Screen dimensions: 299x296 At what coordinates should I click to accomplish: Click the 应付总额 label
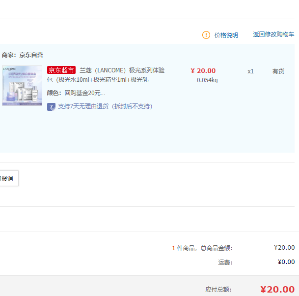coord(218,290)
